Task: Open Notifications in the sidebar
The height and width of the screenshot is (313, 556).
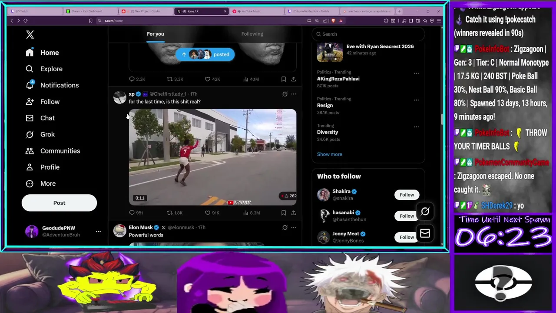Action: pos(52,85)
